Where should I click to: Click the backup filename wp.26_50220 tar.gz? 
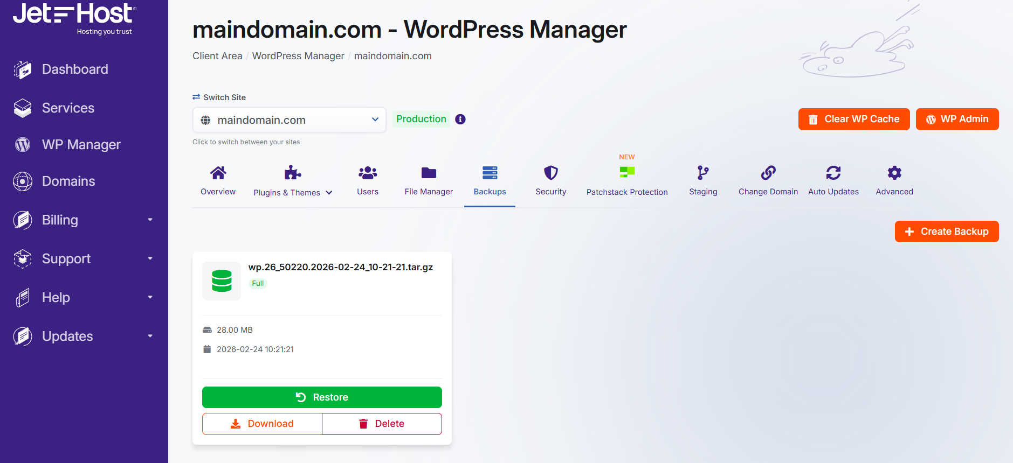click(341, 267)
